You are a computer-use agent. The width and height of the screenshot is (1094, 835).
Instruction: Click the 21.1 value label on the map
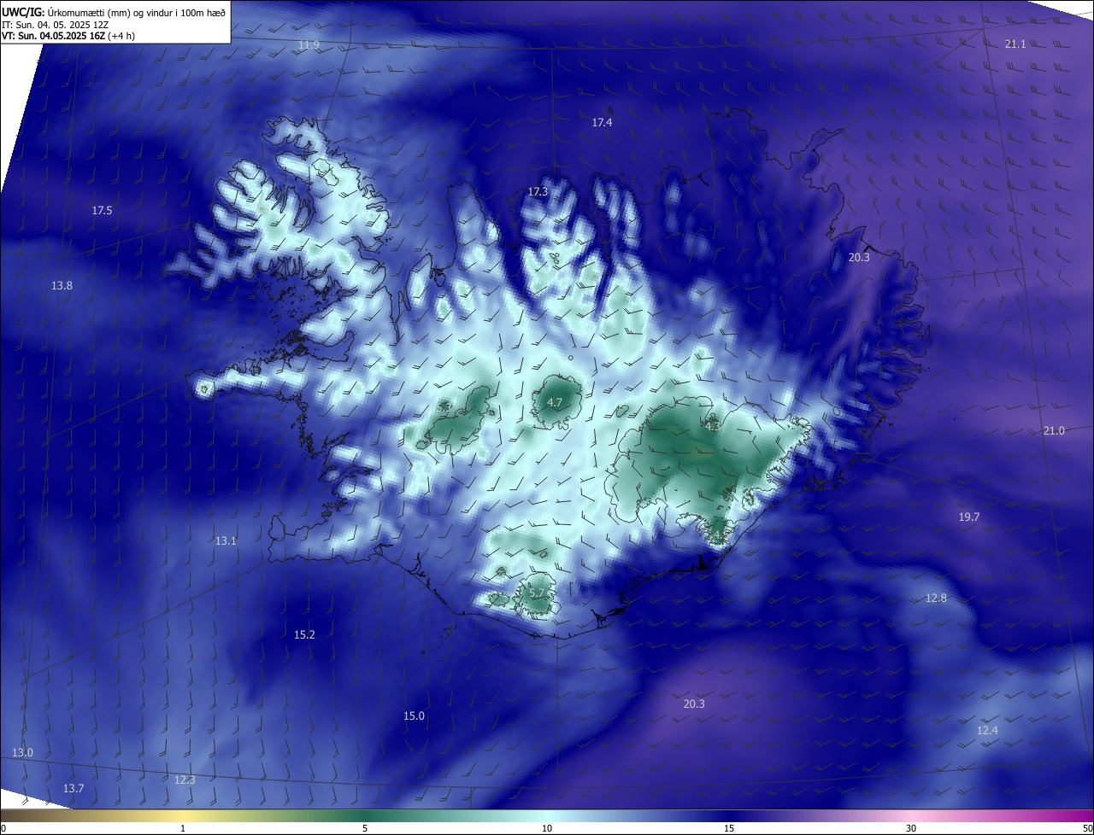[1015, 44]
